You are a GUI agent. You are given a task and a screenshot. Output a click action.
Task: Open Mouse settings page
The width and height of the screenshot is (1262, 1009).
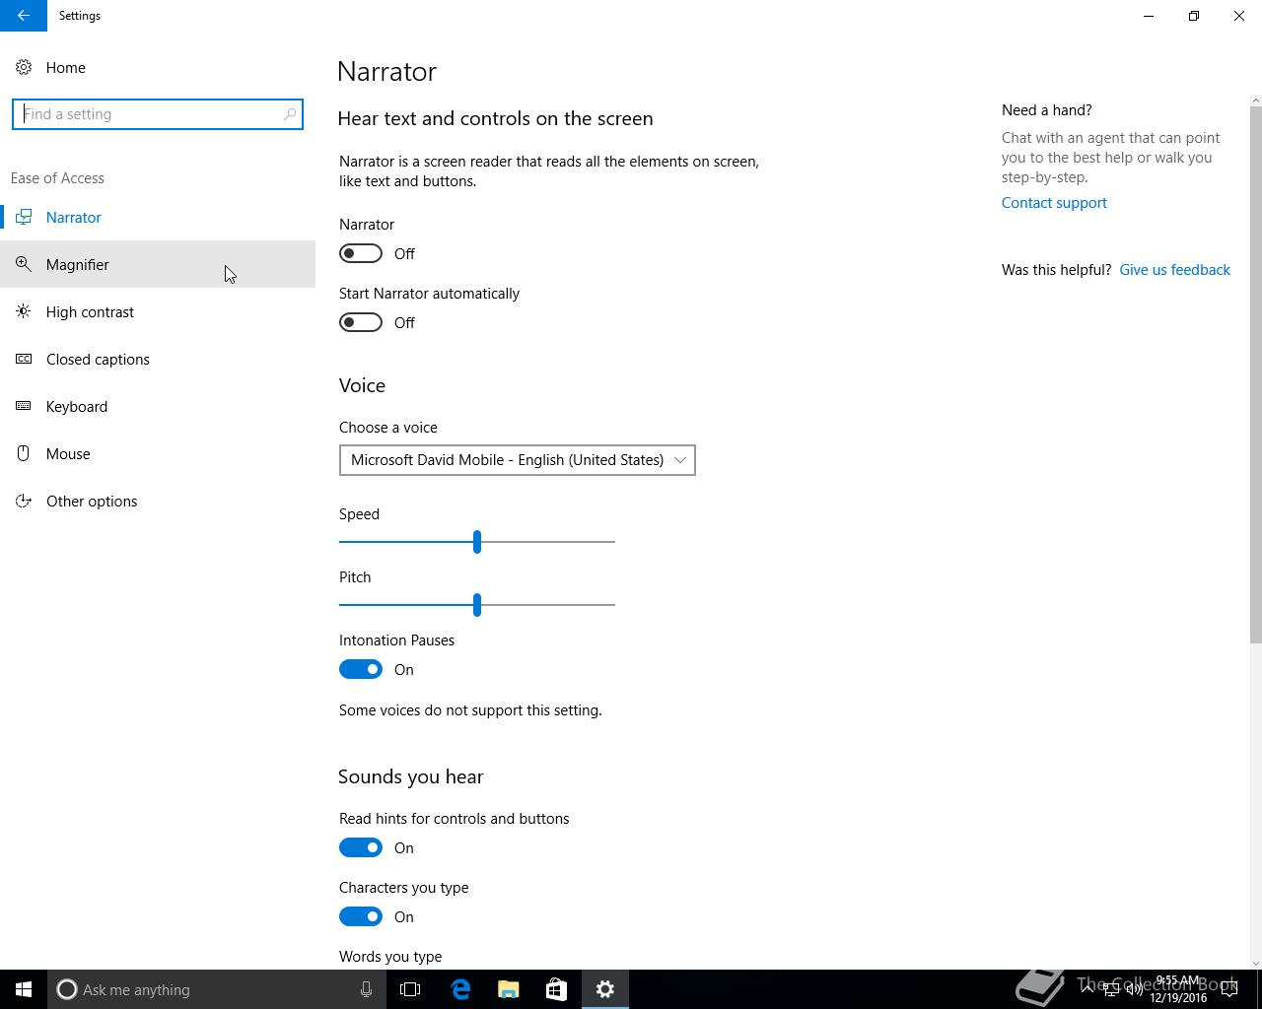point(158,453)
